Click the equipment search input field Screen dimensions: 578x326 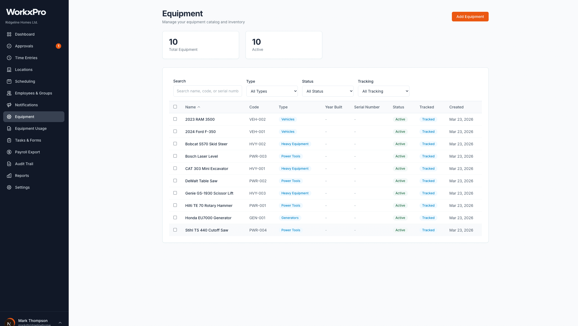(207, 91)
